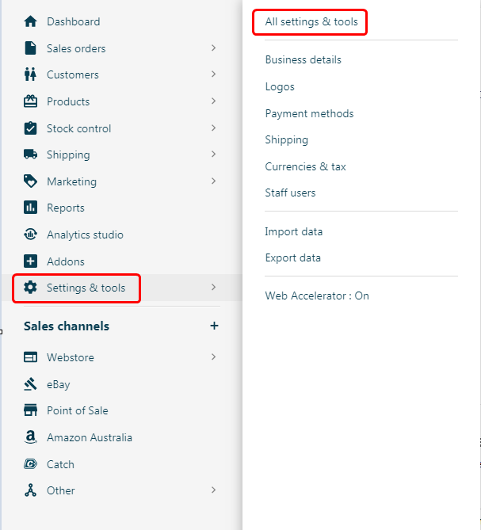Open All settings & tools
The width and height of the screenshot is (481, 530).
tap(311, 22)
